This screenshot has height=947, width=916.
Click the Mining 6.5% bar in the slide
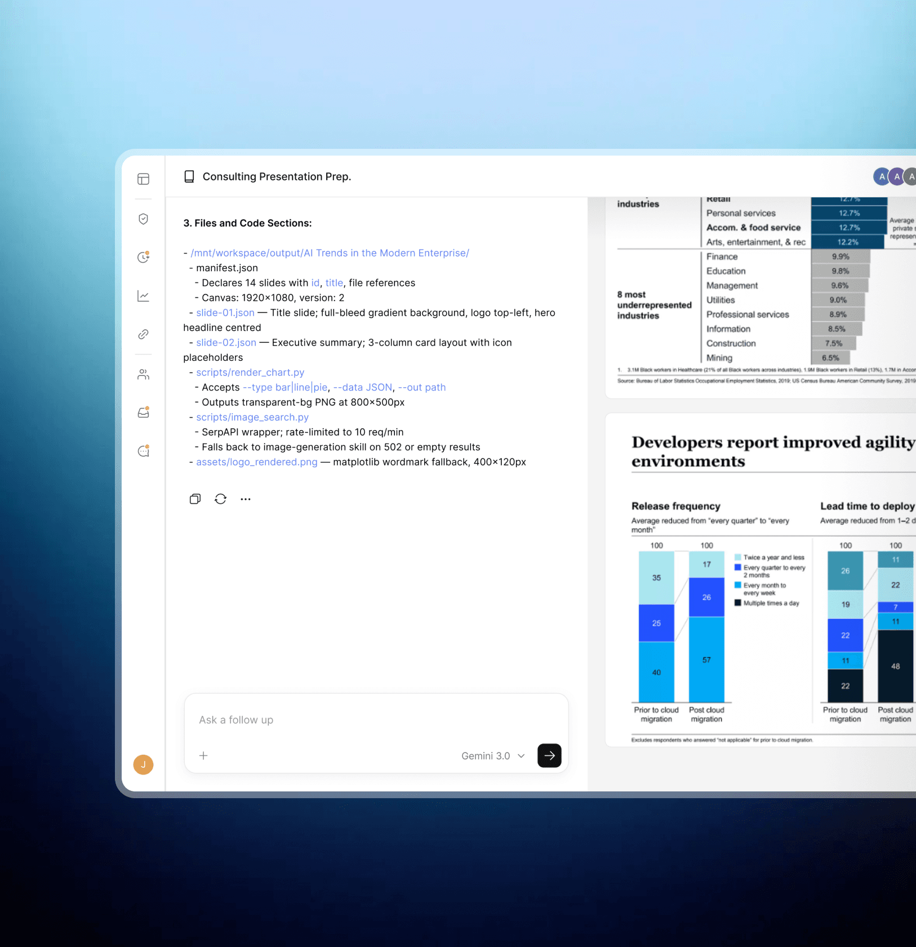[830, 358]
